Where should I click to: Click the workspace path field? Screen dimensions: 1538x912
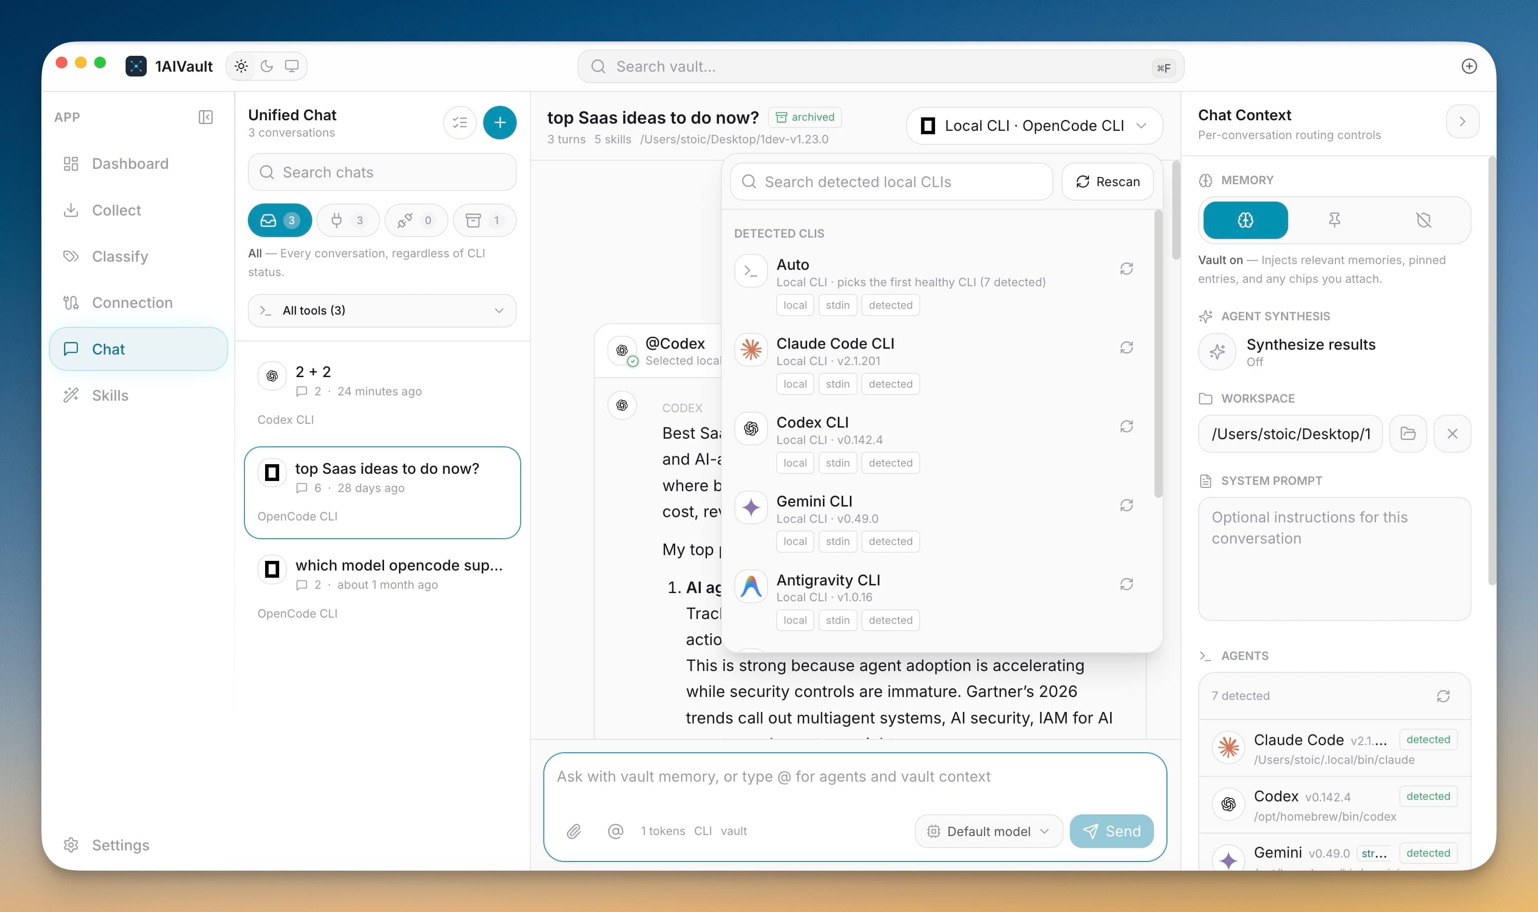(1290, 434)
